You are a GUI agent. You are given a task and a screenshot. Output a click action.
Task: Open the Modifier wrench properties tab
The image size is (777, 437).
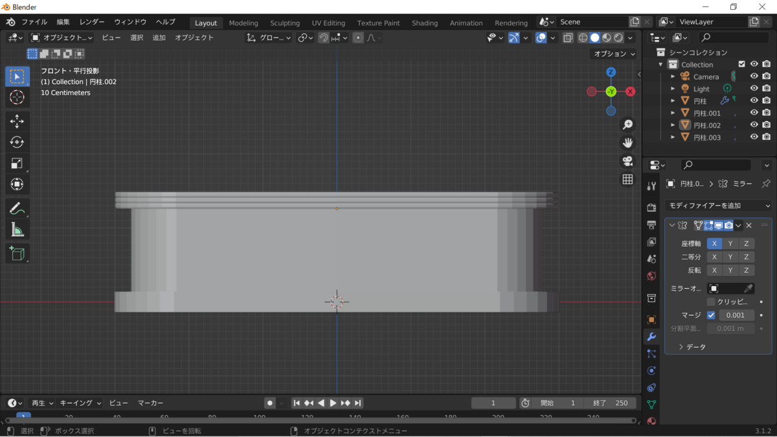point(651,337)
